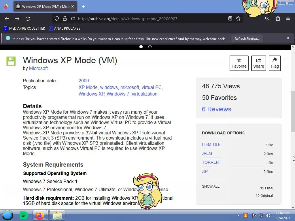The image size is (295, 221).
Task: Open File Explorer from the taskbar
Action: (x=57, y=215)
